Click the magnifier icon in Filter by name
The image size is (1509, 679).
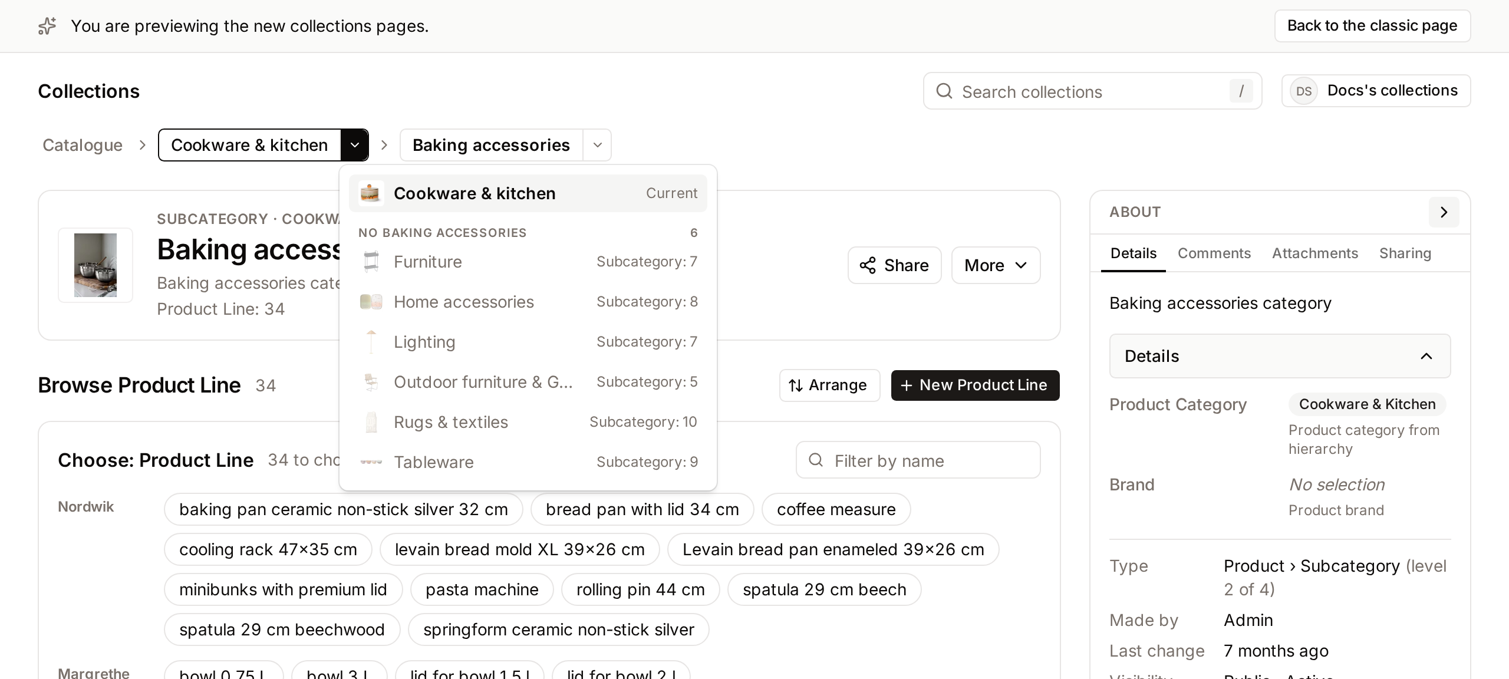[816, 460]
